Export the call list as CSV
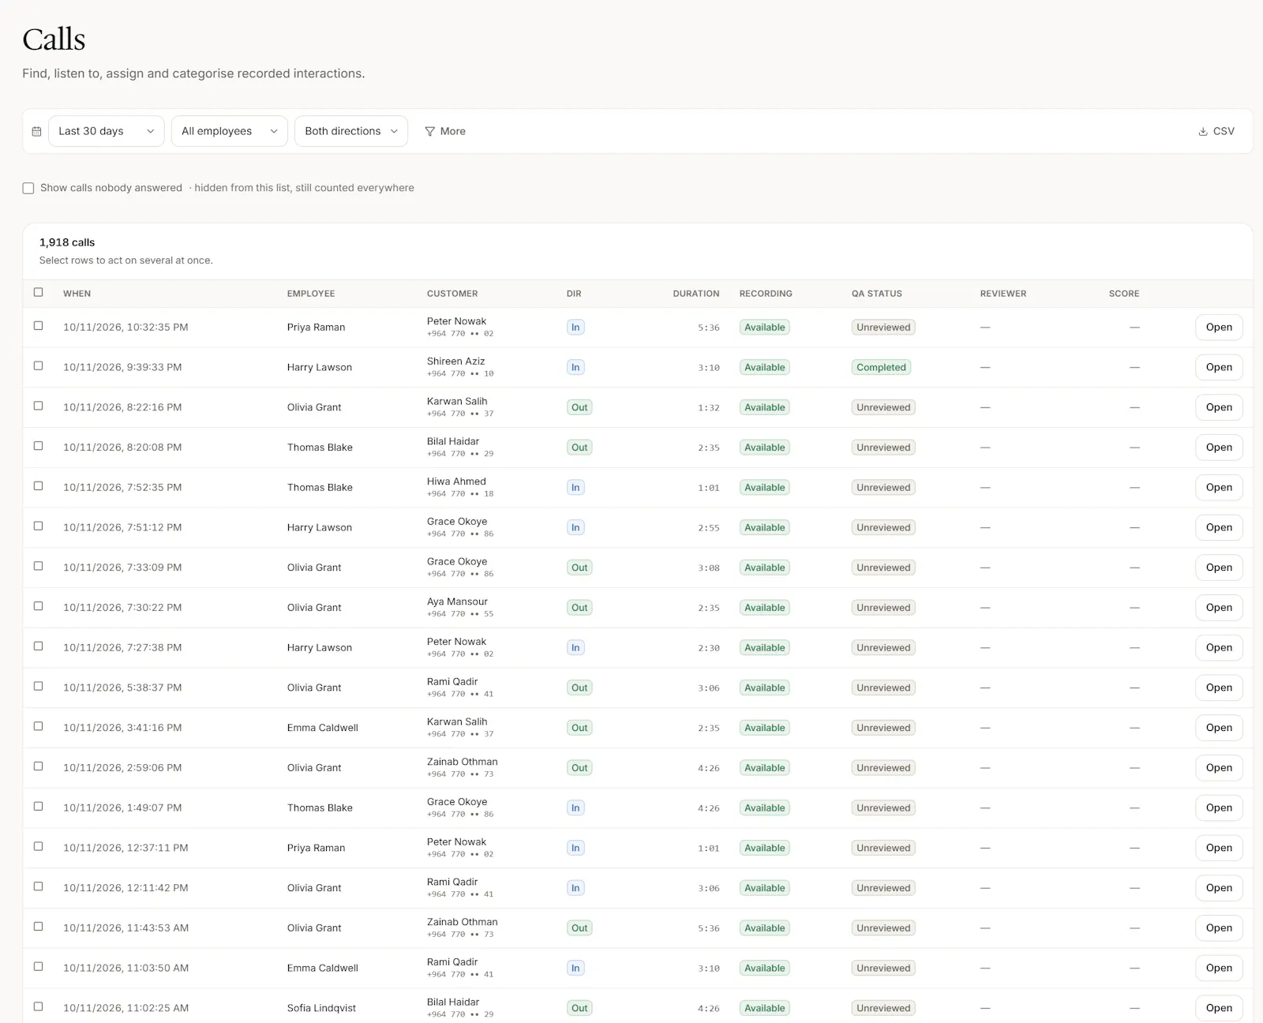 1216,131
